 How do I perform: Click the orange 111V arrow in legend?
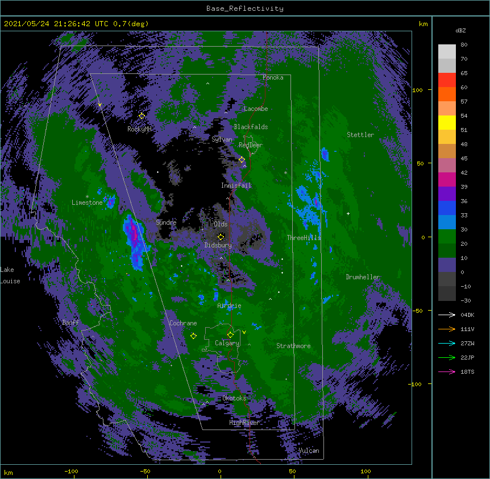[x=447, y=329]
